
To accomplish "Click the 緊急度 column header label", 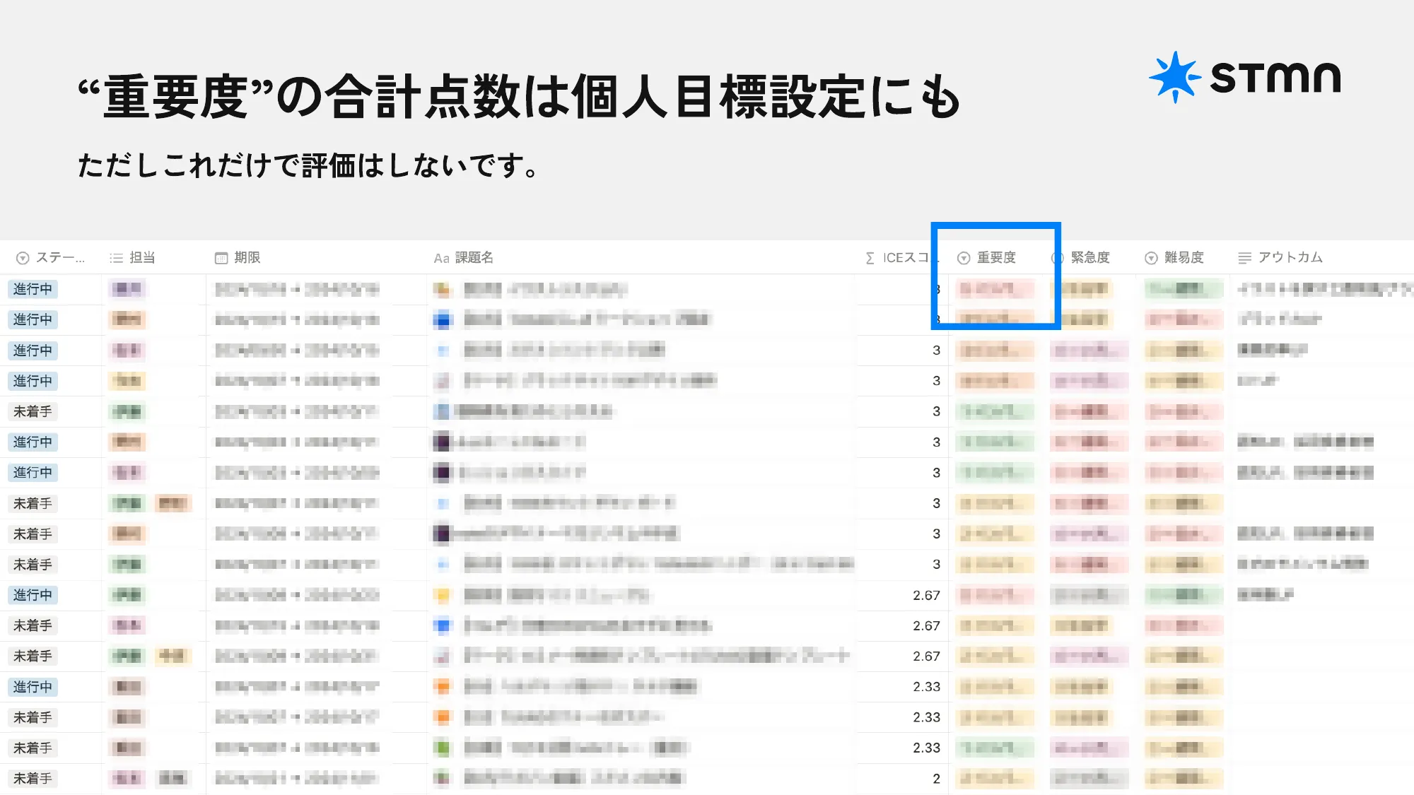I will [1090, 257].
